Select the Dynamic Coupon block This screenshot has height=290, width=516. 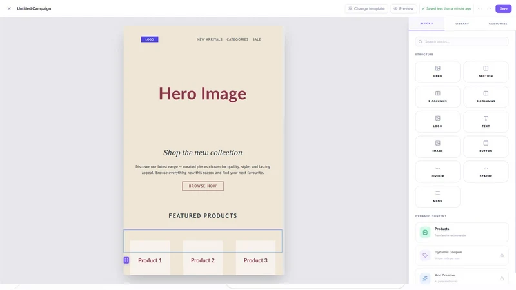click(x=462, y=255)
